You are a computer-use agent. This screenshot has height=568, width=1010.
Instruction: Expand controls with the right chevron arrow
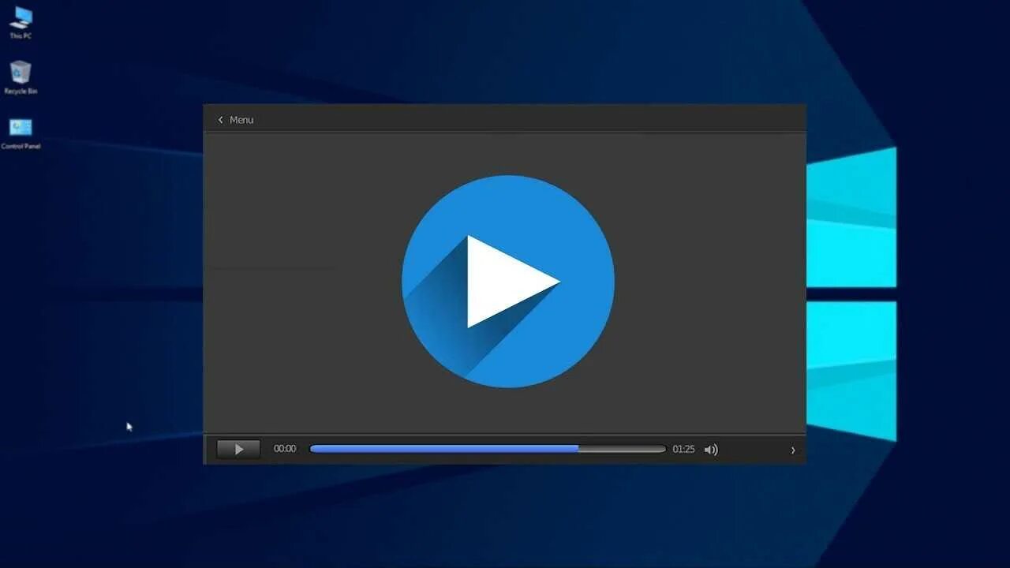click(793, 450)
